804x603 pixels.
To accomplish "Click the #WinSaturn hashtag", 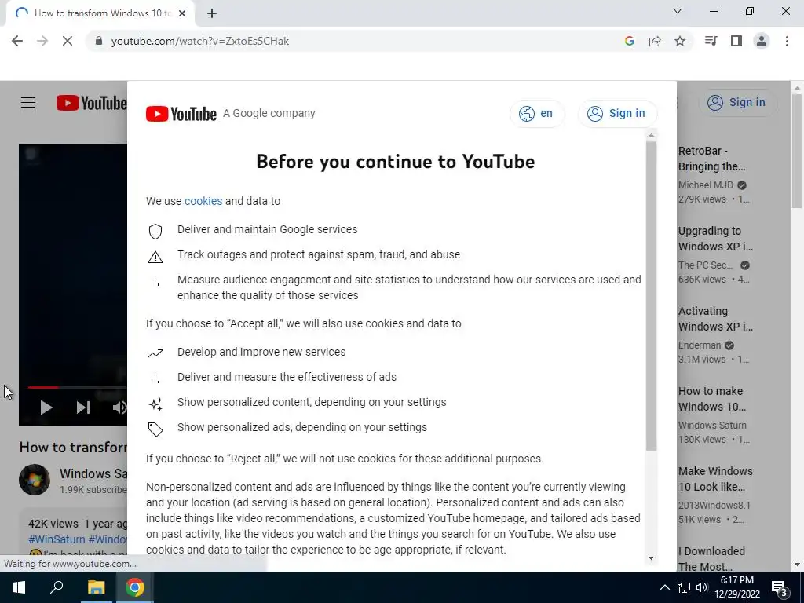I will [x=57, y=539].
